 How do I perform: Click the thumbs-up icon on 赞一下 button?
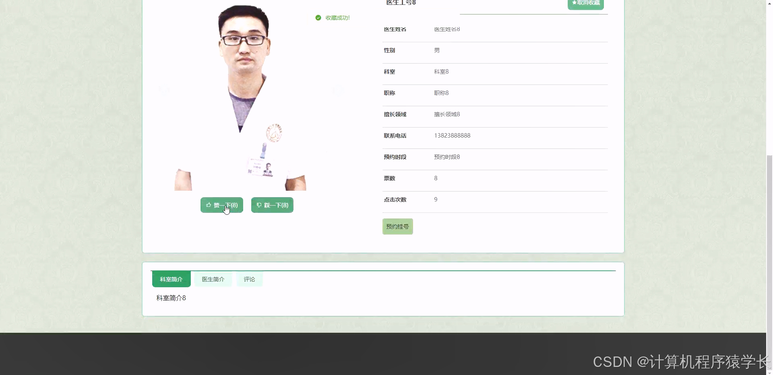(209, 205)
